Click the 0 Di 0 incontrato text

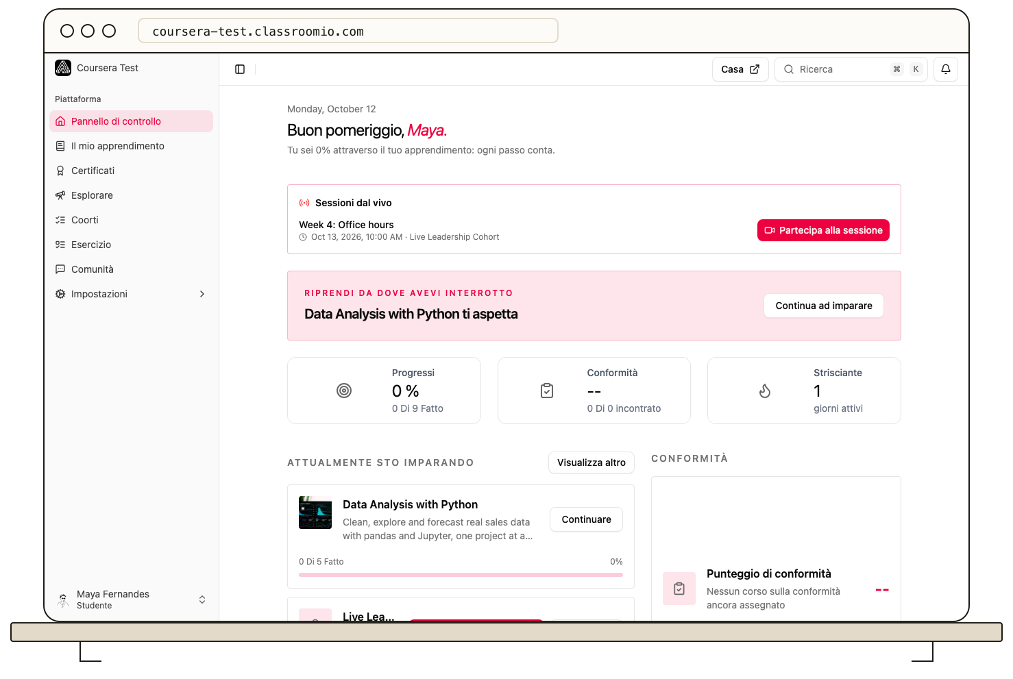pyautogui.click(x=624, y=408)
